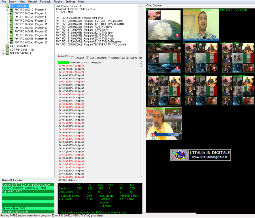Click the PMT PID 0x0458 Program 12 icon
Viewport: 255px width, 218px height.
click(x=11, y=28)
